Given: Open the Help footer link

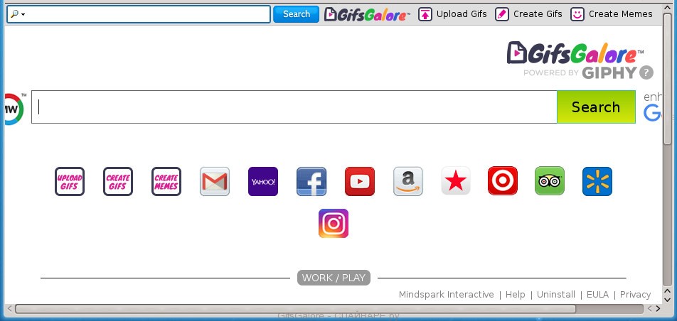Looking at the screenshot, I should [515, 295].
